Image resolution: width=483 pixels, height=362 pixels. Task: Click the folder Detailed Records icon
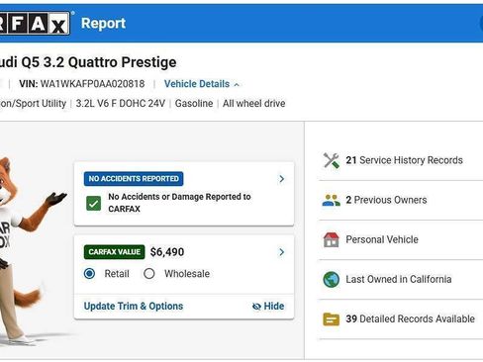click(x=331, y=319)
